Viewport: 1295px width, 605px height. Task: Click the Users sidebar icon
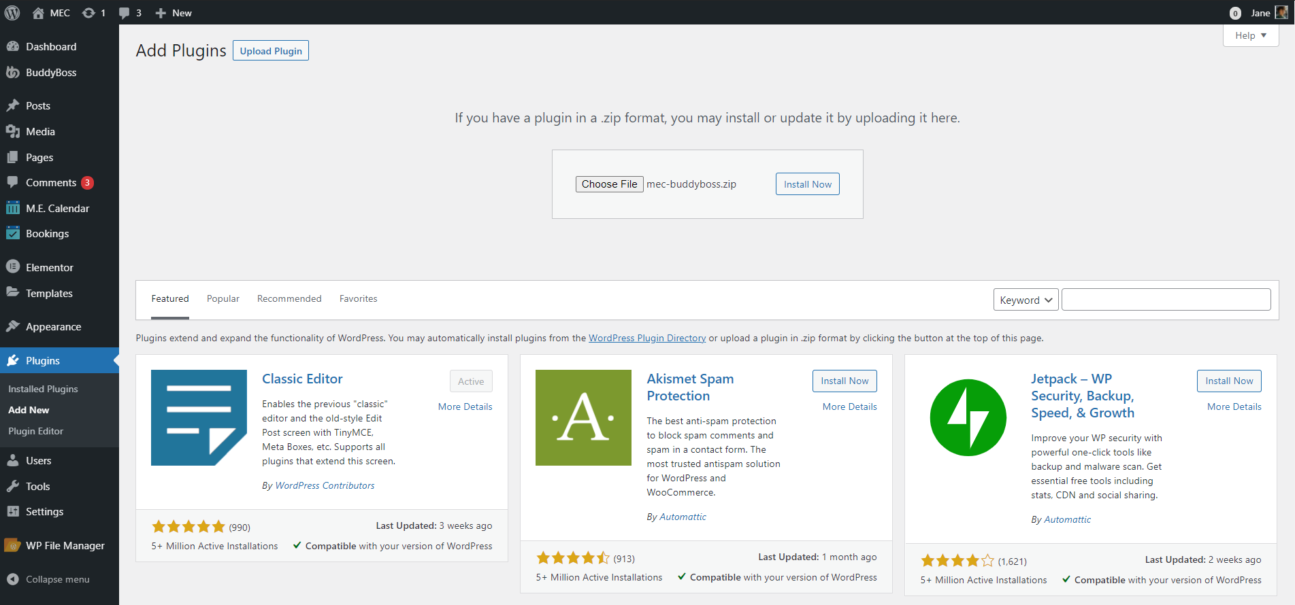pos(13,460)
